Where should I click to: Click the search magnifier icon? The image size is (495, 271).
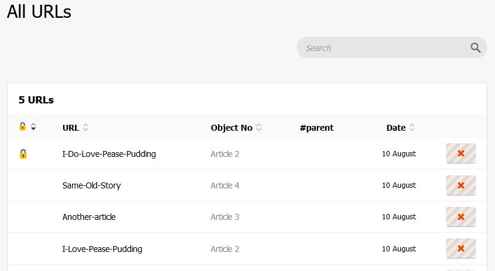tap(475, 48)
